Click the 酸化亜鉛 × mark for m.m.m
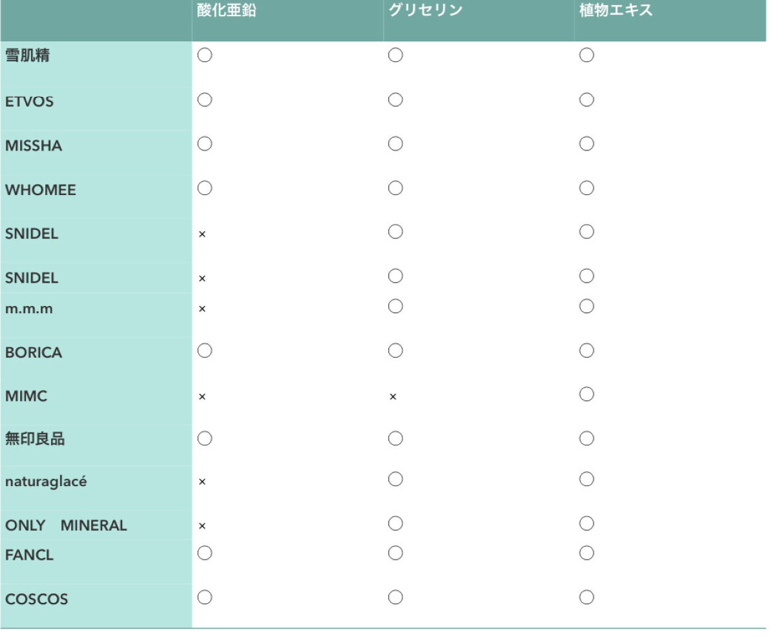 202,309
